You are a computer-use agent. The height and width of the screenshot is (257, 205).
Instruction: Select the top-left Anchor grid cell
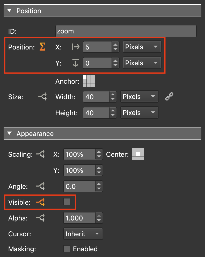tap(85, 77)
